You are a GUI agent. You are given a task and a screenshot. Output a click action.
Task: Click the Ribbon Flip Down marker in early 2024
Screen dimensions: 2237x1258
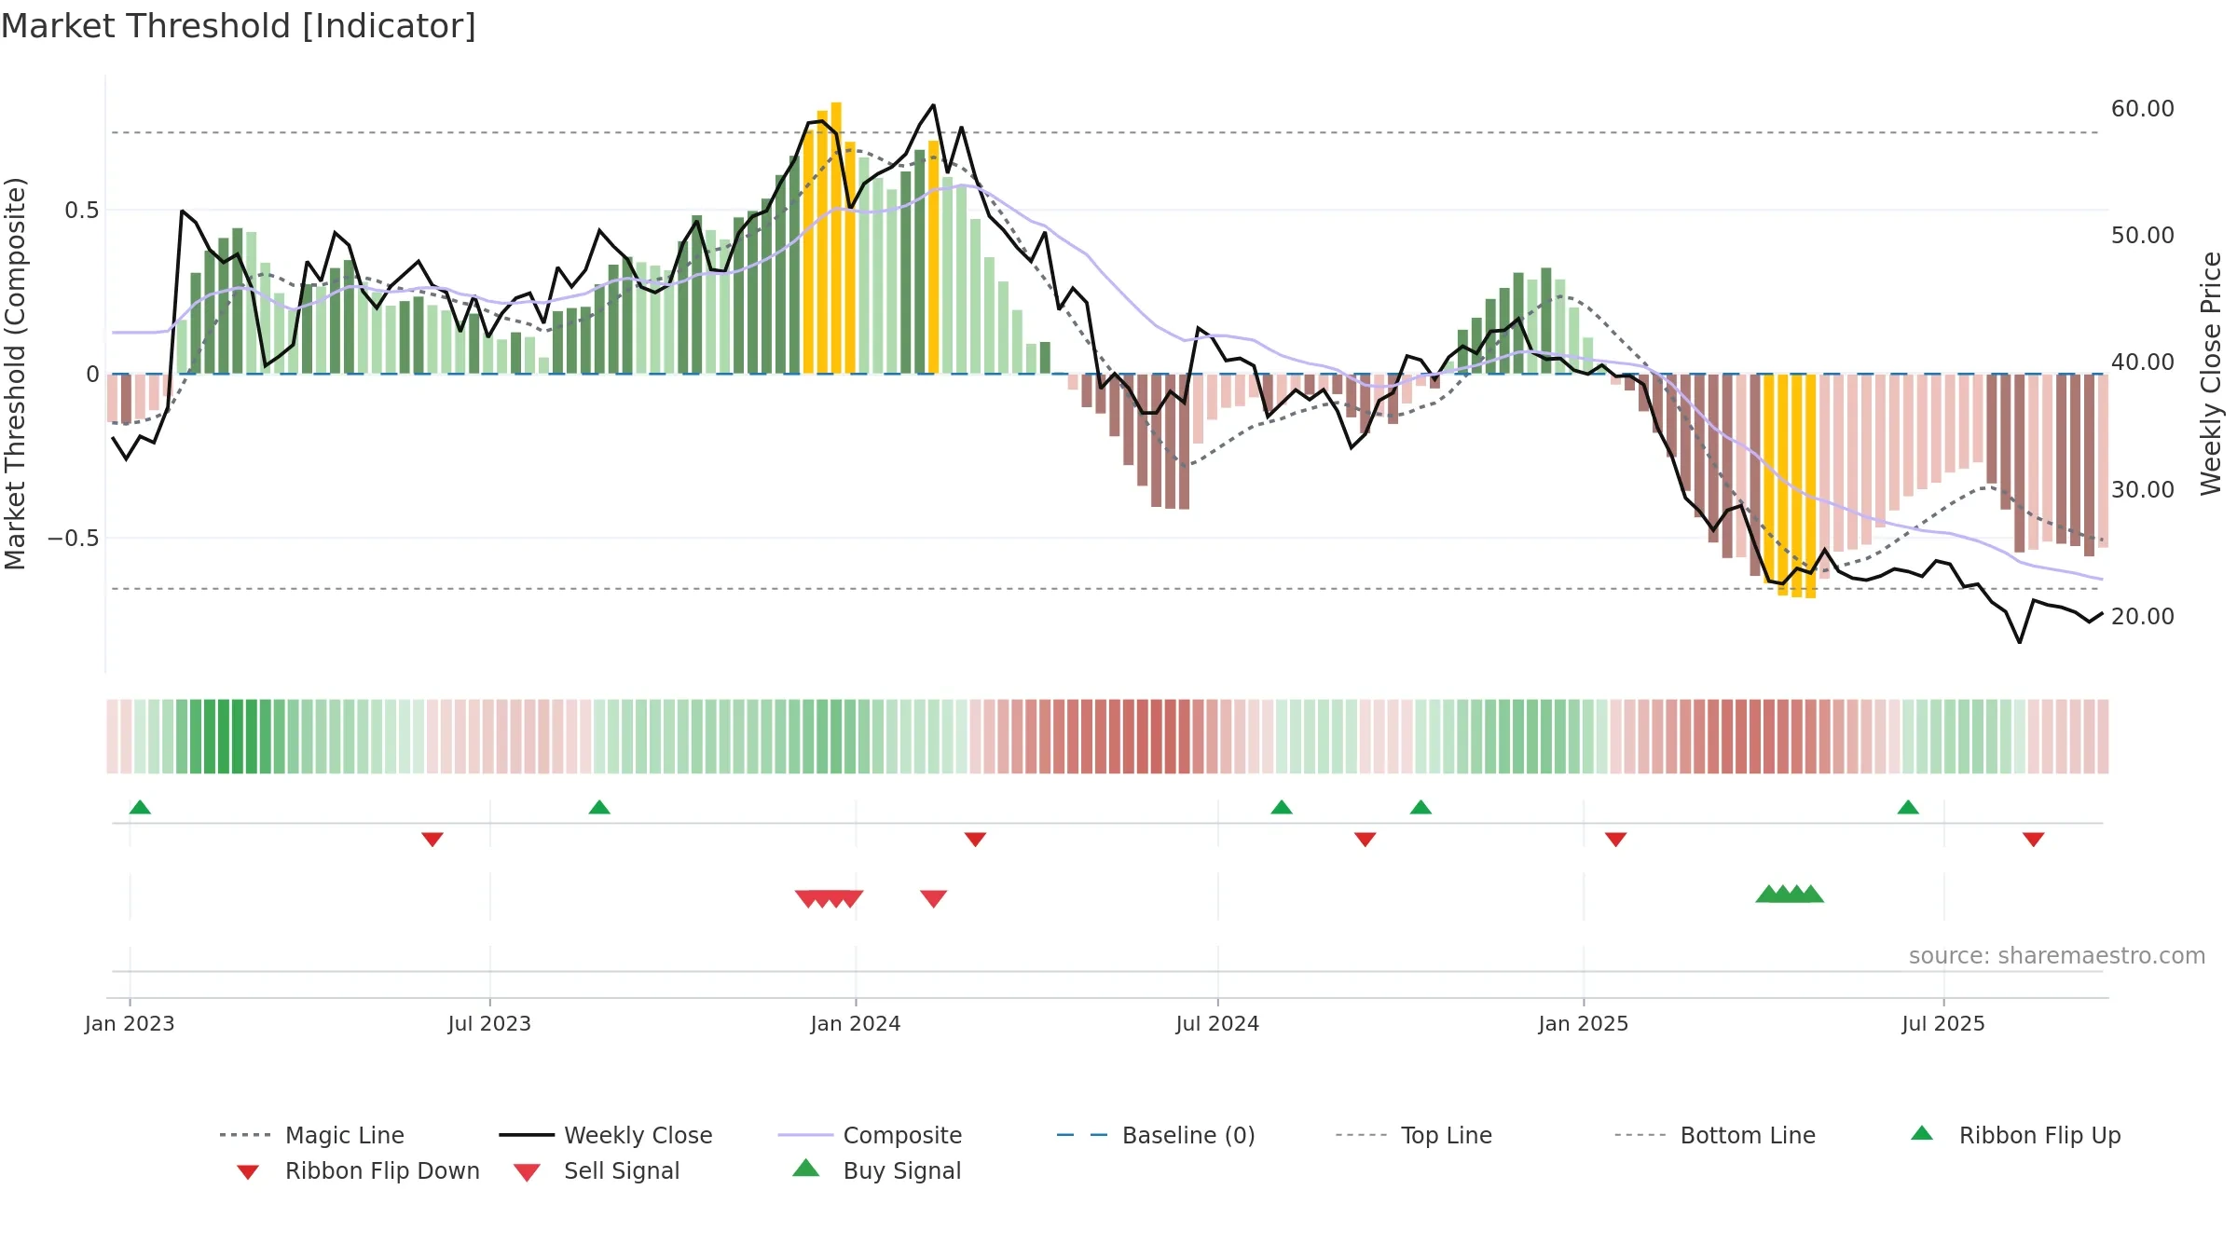pyautogui.click(x=975, y=840)
